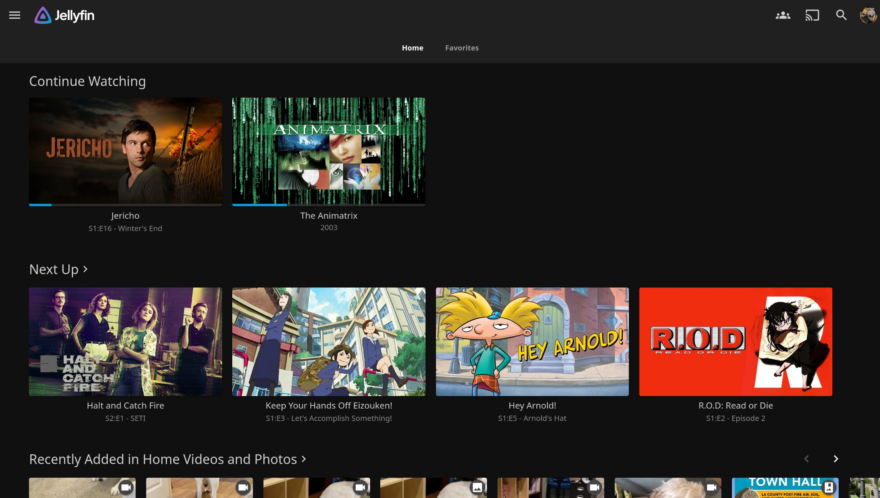Image resolution: width=880 pixels, height=498 pixels.
Task: Open the R.O.D Read or Die thumbnail
Action: click(736, 342)
